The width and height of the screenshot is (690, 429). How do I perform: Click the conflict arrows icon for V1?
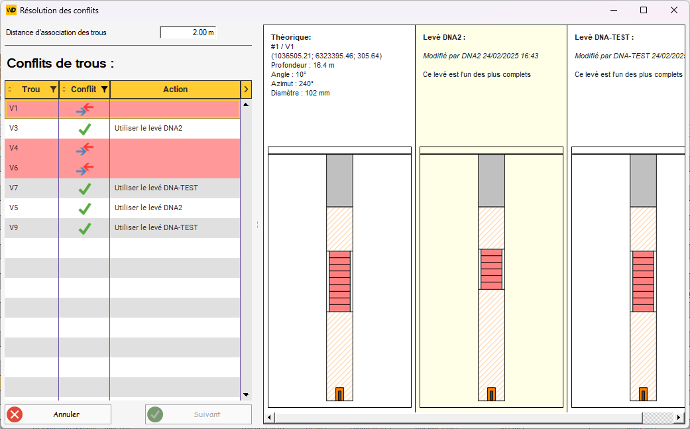(84, 109)
